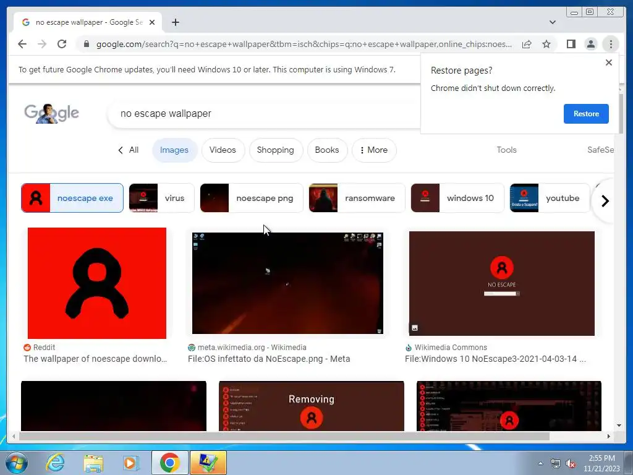Filter by the 'windows 10' chip

click(457, 198)
